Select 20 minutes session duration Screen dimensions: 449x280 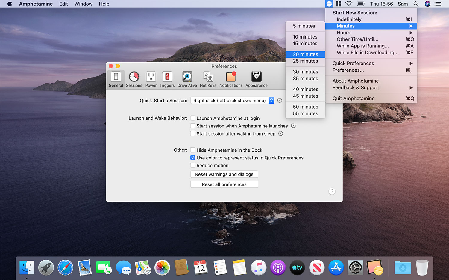pyautogui.click(x=305, y=54)
